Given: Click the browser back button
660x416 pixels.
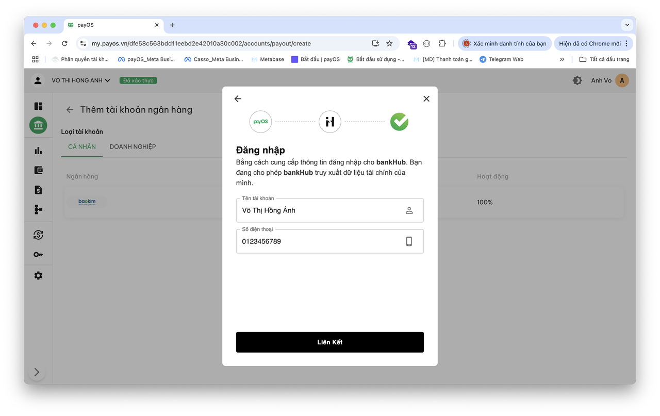Looking at the screenshot, I should click(34, 44).
